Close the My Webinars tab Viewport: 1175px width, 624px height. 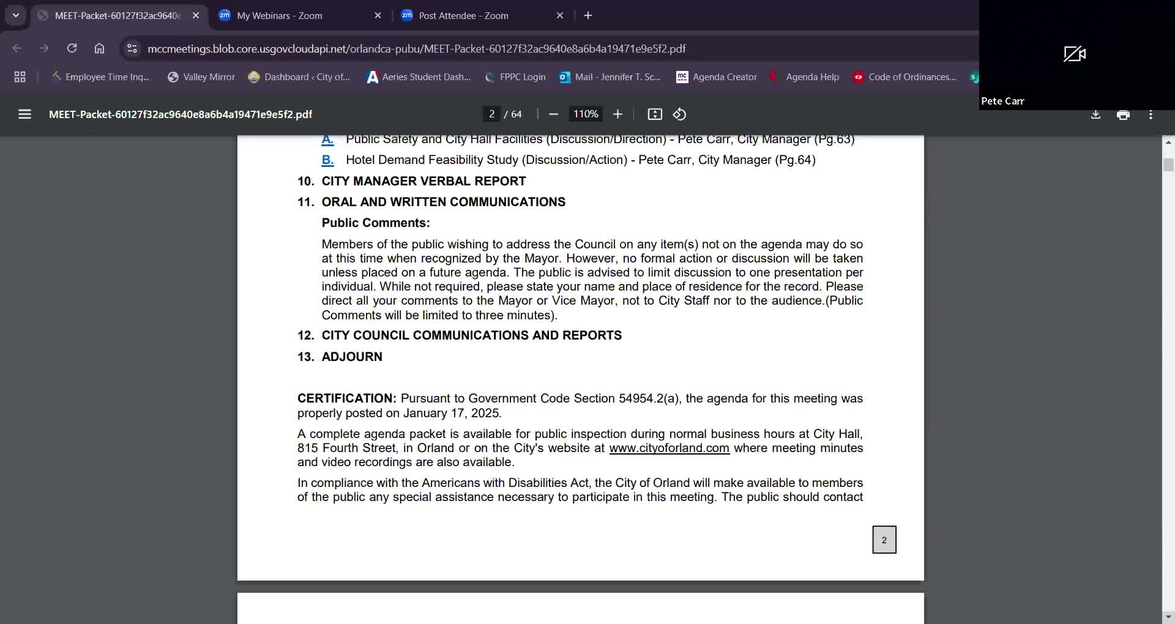tap(378, 15)
